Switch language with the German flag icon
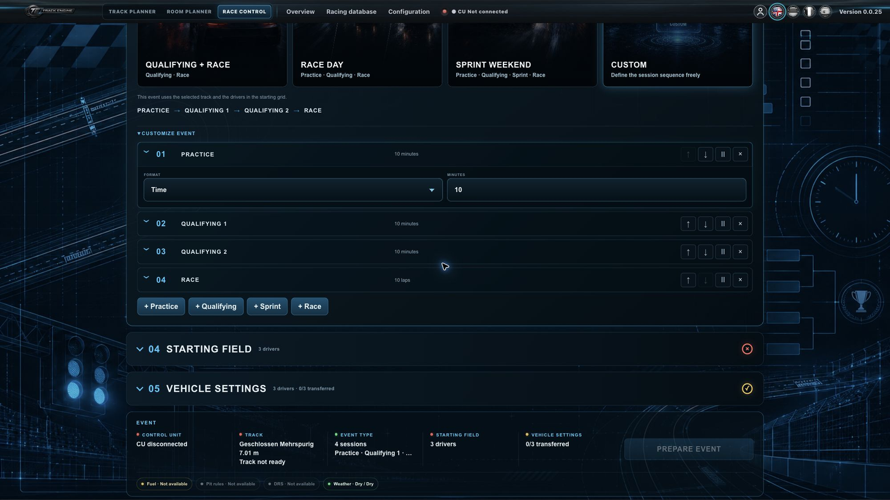Screen dimensions: 890x500 pos(793,12)
